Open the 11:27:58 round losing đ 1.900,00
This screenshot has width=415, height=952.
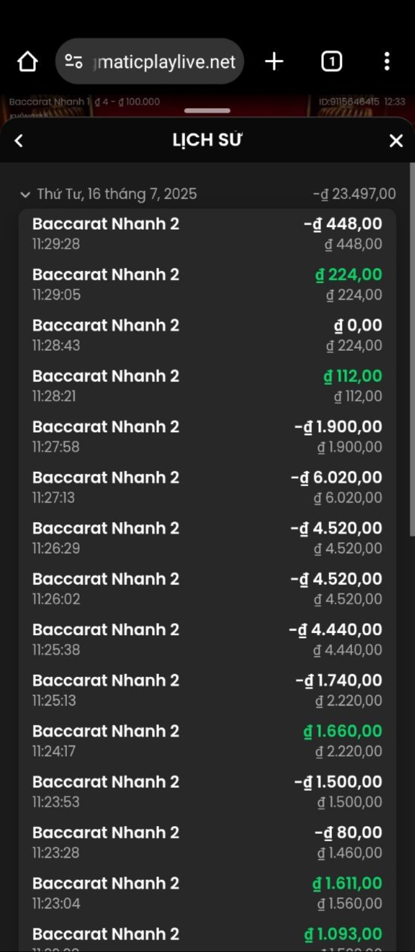pos(207,436)
